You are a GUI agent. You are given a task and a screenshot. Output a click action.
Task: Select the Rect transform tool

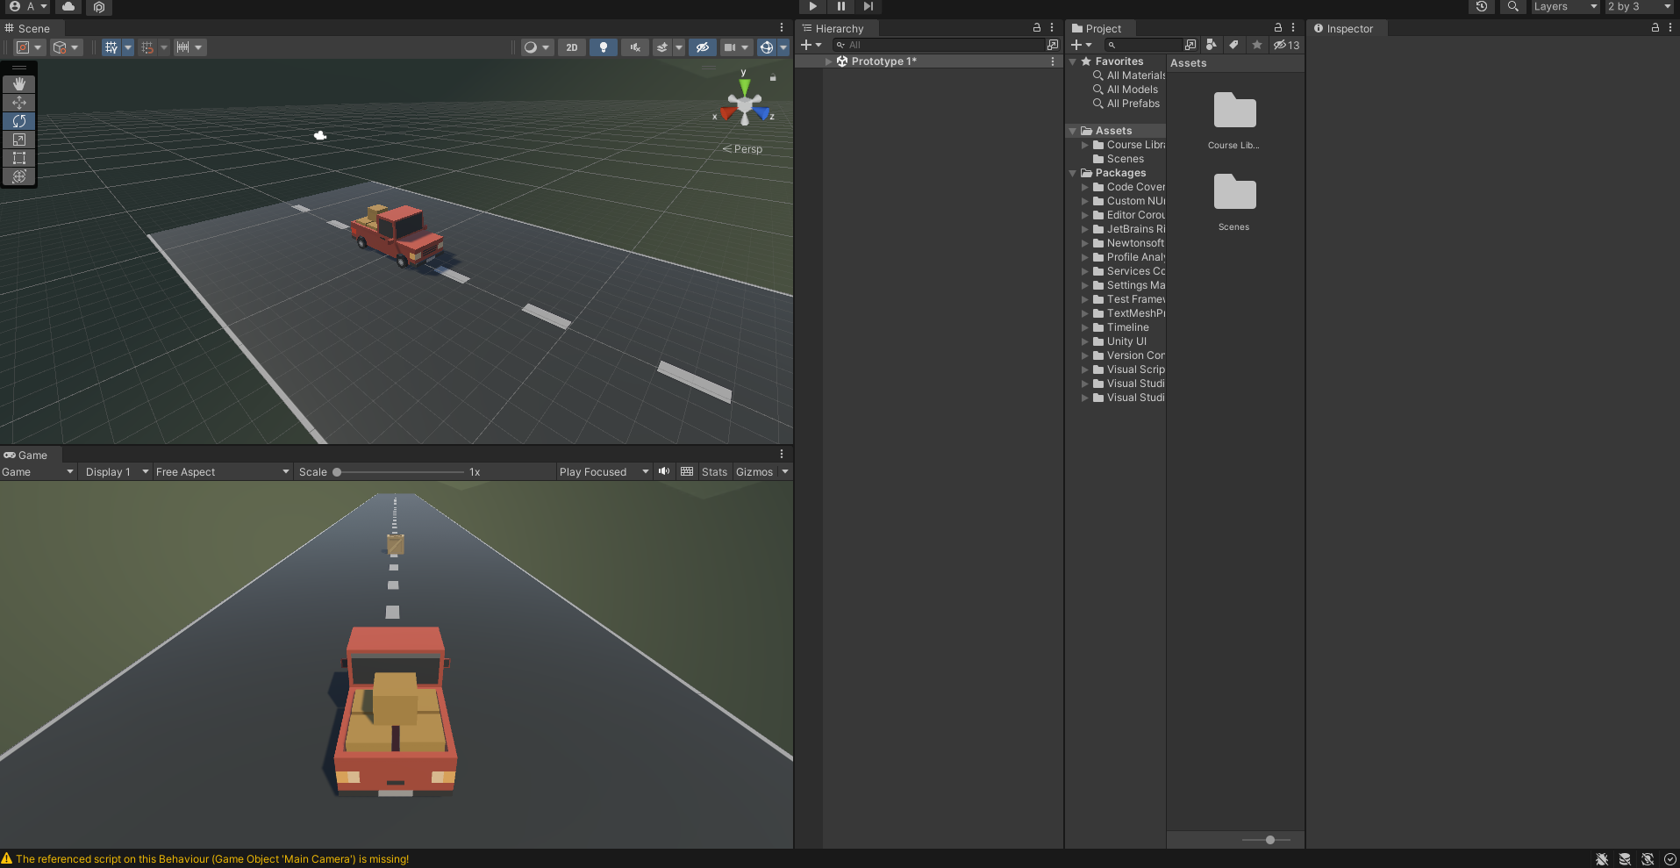tap(19, 158)
